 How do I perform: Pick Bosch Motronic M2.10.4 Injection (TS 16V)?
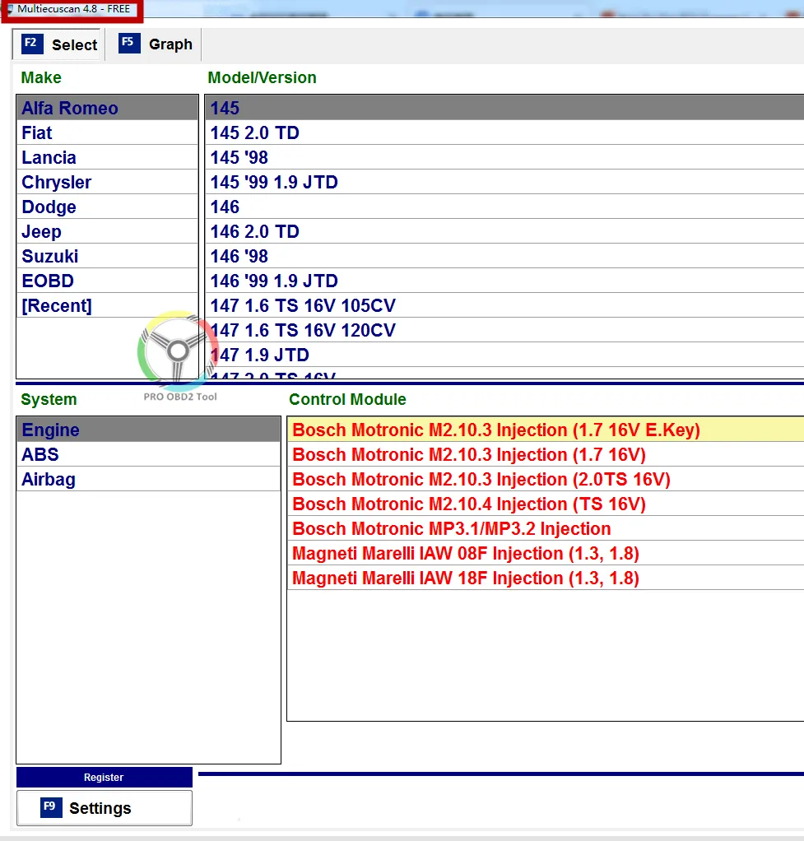click(x=546, y=504)
